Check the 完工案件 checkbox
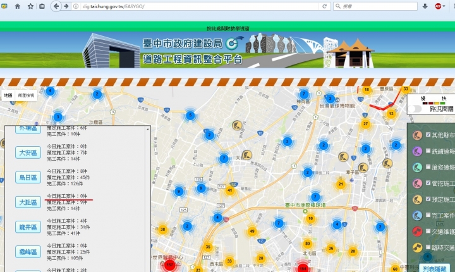Screen dimensions: 455x272 click(428, 214)
